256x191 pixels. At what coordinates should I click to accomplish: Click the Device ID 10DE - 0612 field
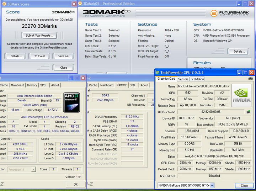pyautogui.click(x=186, y=118)
